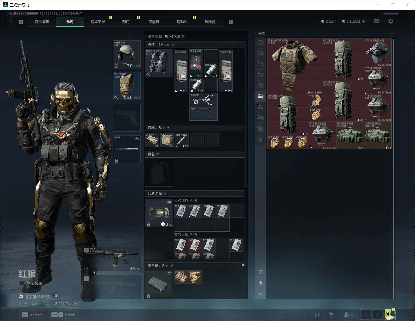
Task: Show help for 背包 section
Action: [x=158, y=154]
